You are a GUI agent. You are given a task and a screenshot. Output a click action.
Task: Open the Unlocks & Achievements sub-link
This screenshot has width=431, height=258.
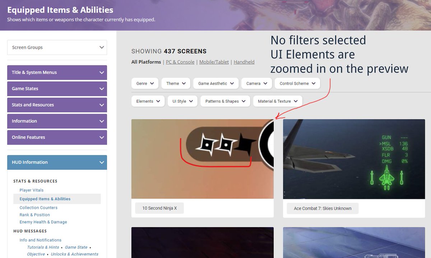point(75,254)
